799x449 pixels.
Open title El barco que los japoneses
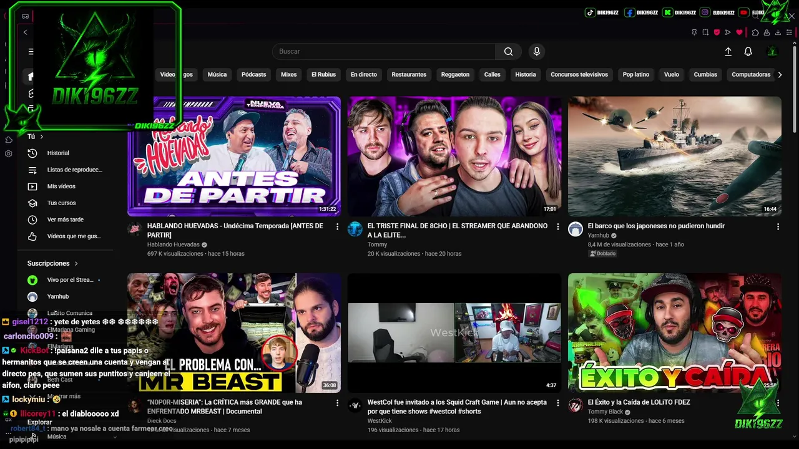(x=656, y=226)
